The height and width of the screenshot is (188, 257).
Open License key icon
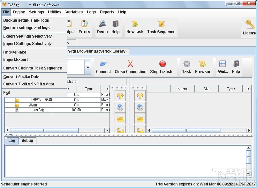point(249,27)
